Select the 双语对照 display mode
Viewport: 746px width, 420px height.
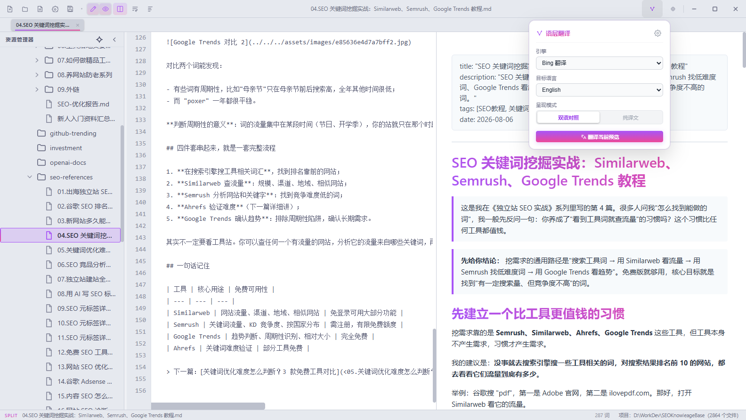pos(568,118)
